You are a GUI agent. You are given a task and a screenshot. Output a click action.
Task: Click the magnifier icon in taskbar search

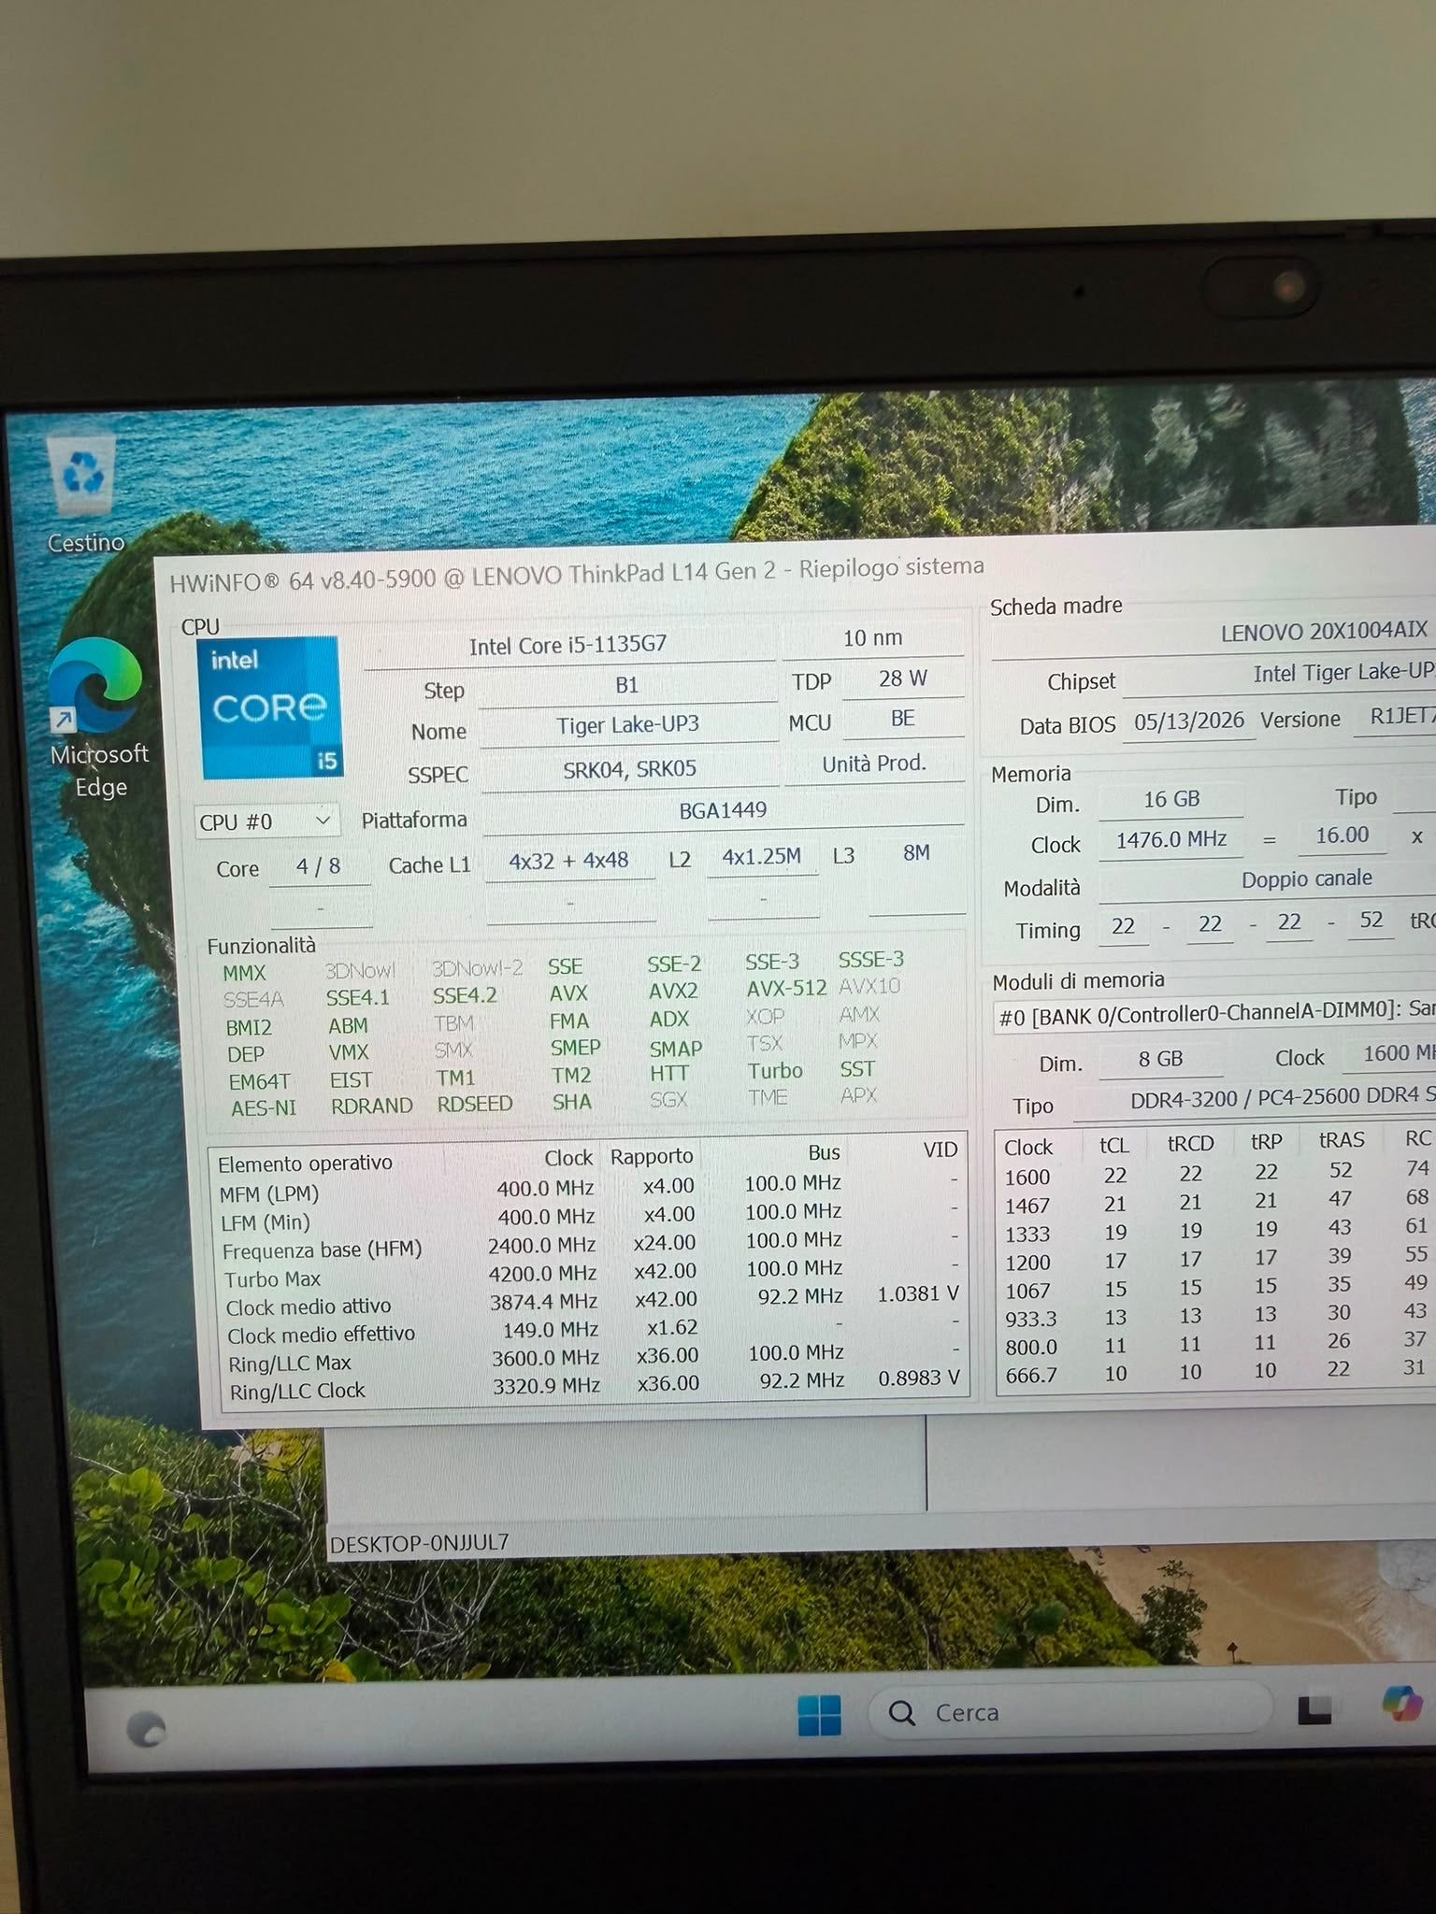pos(902,1713)
